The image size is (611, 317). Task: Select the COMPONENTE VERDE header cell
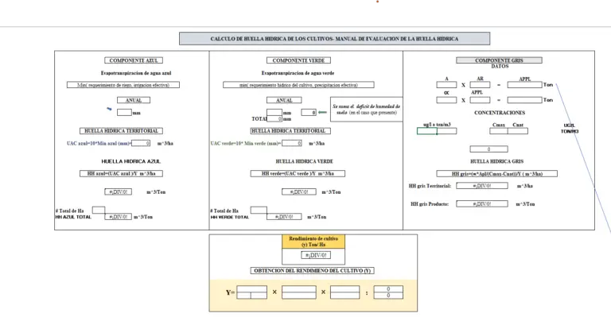click(x=298, y=60)
